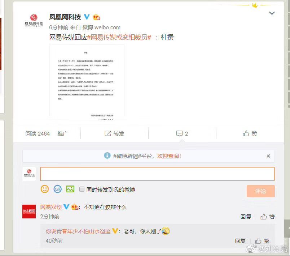Expand the post options chevron
This screenshot has height=256, width=290.
coord(272,13)
